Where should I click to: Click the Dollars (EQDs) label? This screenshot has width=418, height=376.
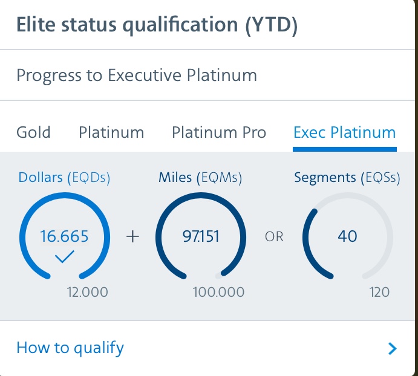[64, 178]
